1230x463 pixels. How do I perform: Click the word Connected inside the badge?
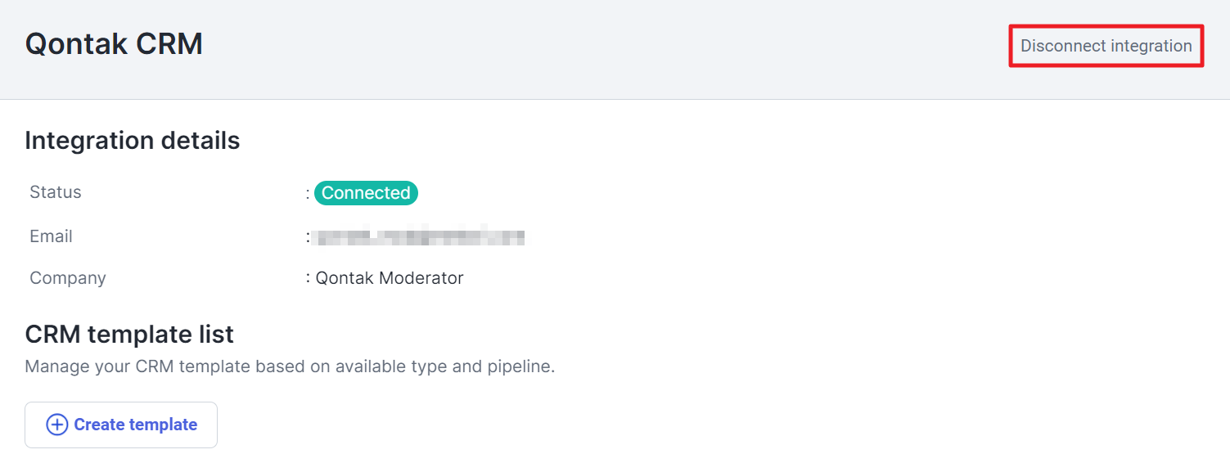tap(366, 193)
